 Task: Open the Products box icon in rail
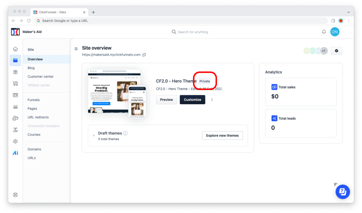pos(16,72)
